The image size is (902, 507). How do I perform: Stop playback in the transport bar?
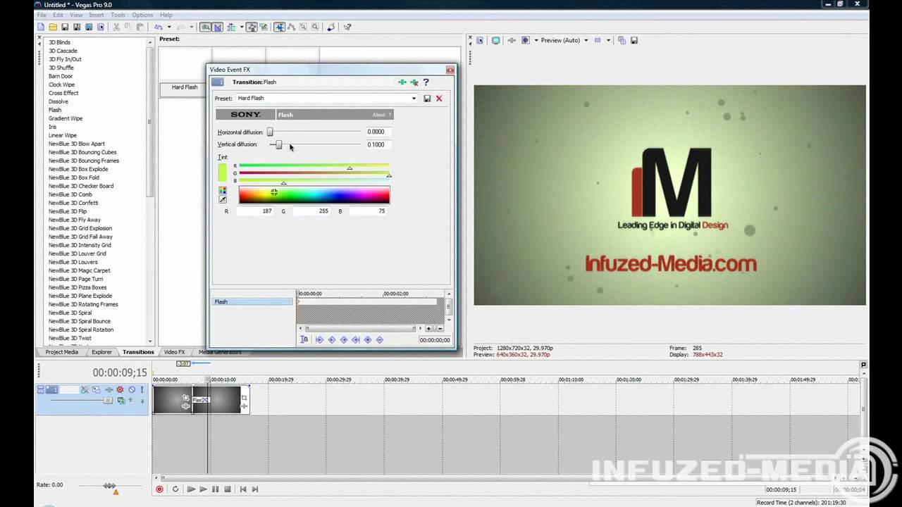226,489
